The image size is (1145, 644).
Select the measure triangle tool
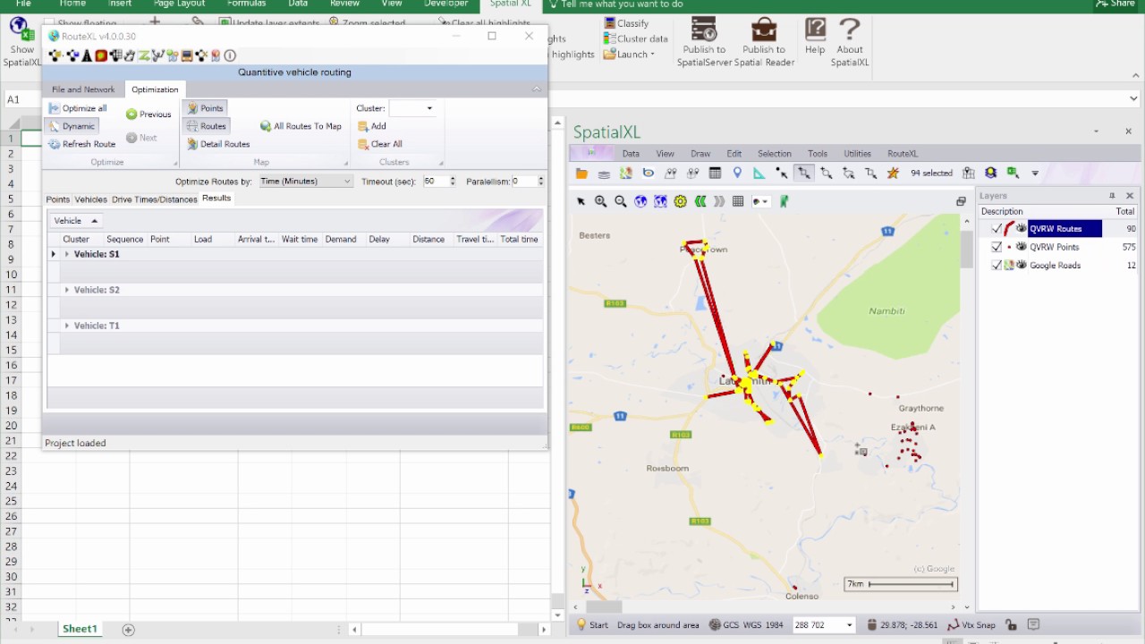pyautogui.click(x=759, y=174)
